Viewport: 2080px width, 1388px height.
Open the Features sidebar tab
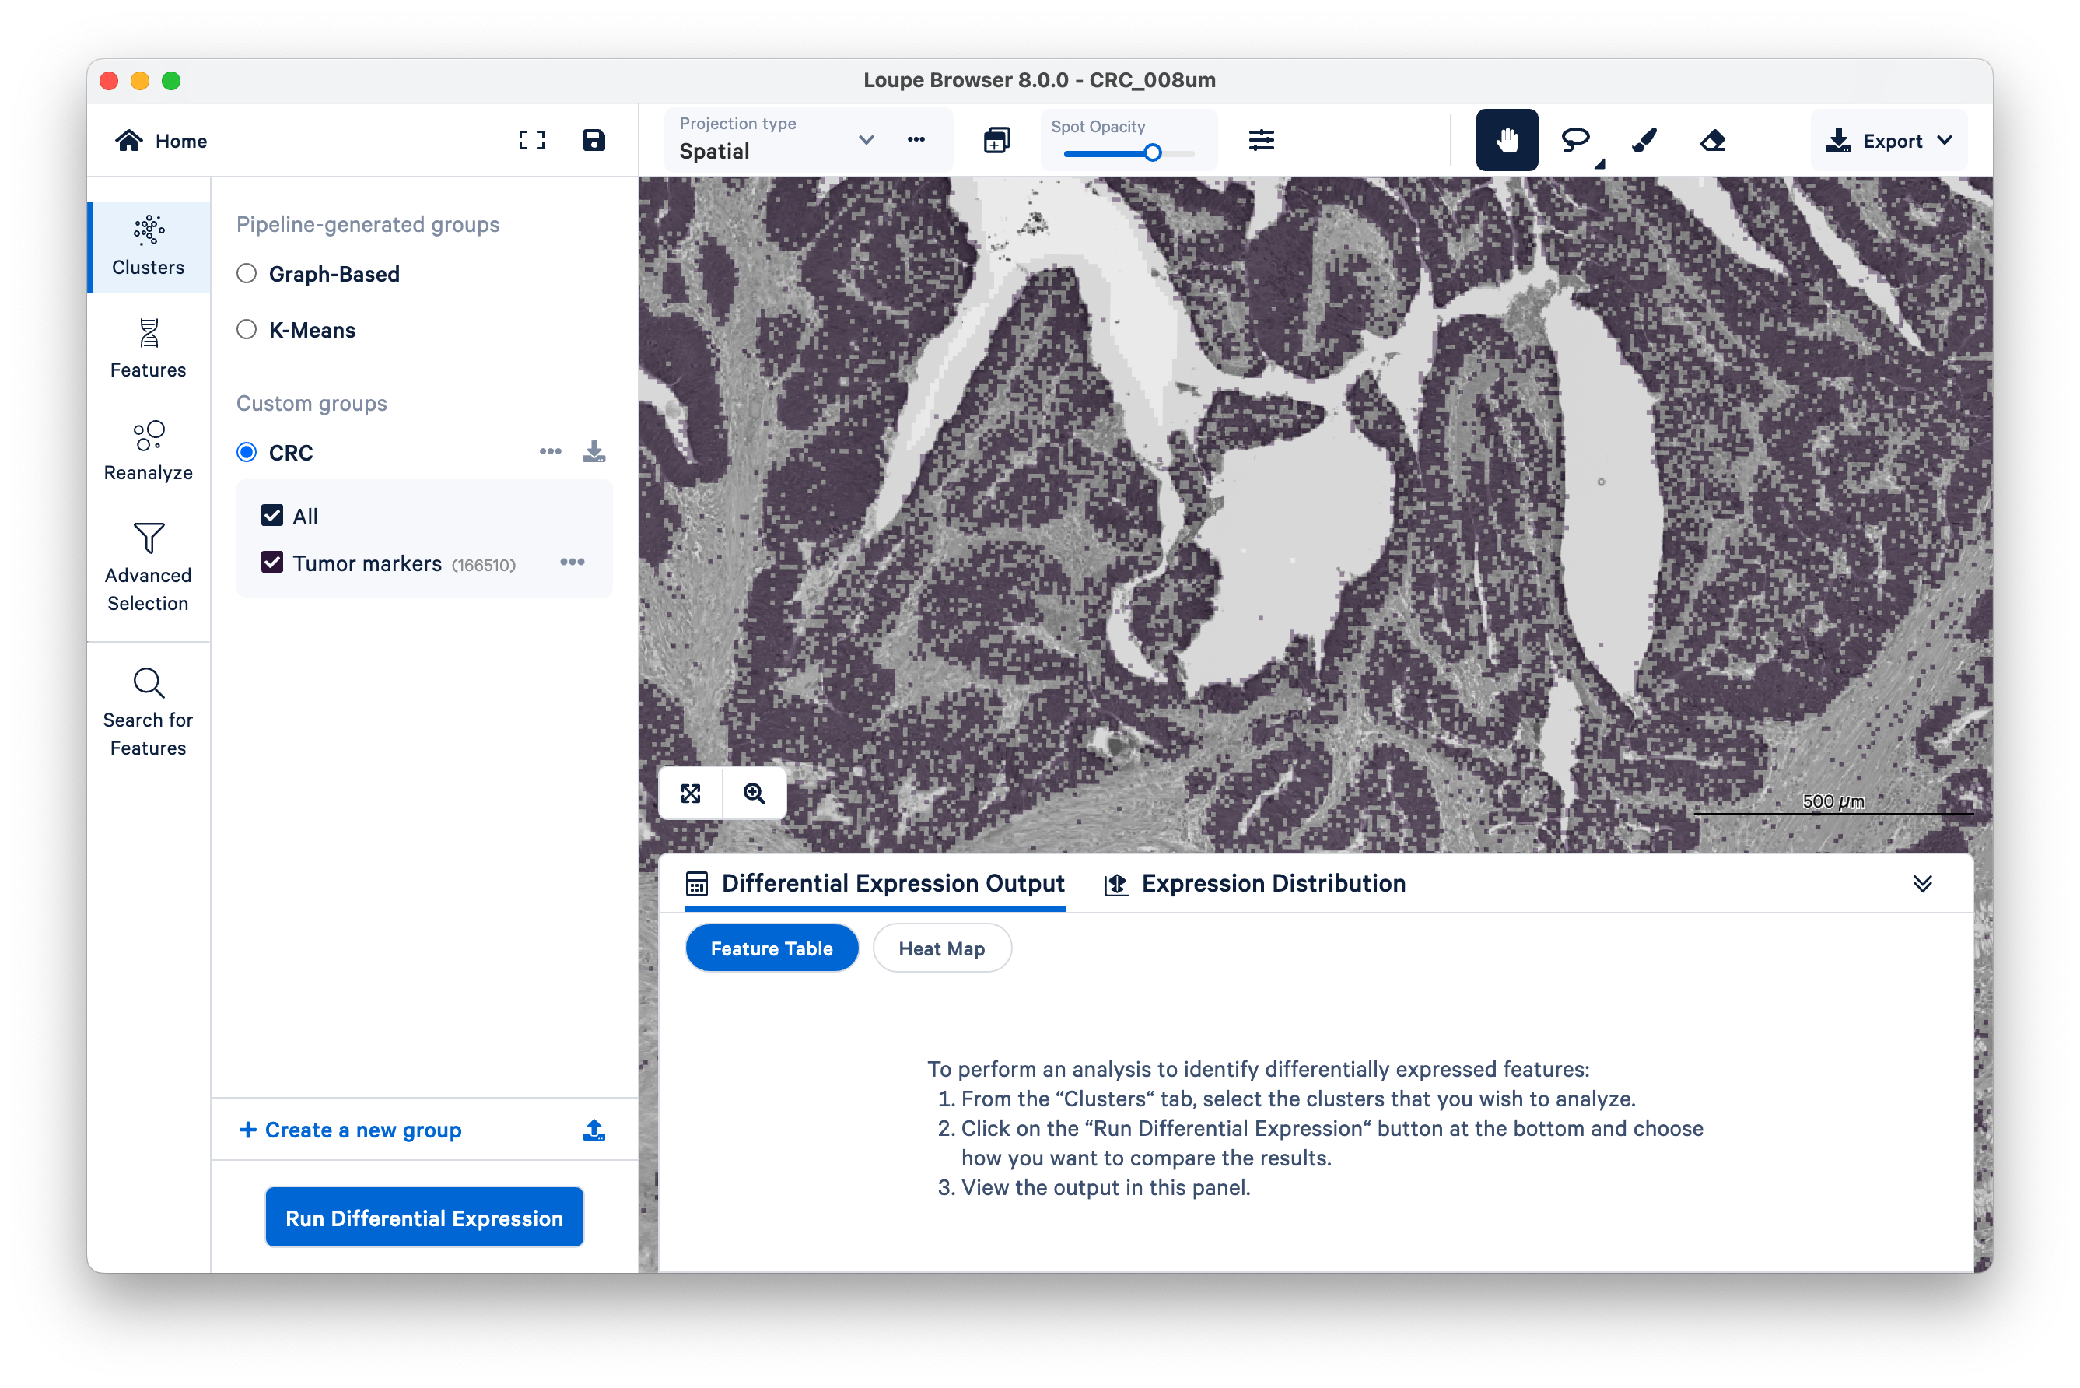point(148,349)
